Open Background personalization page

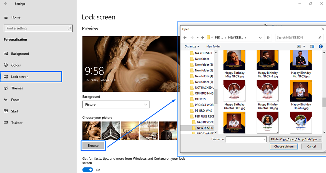(x=16, y=54)
